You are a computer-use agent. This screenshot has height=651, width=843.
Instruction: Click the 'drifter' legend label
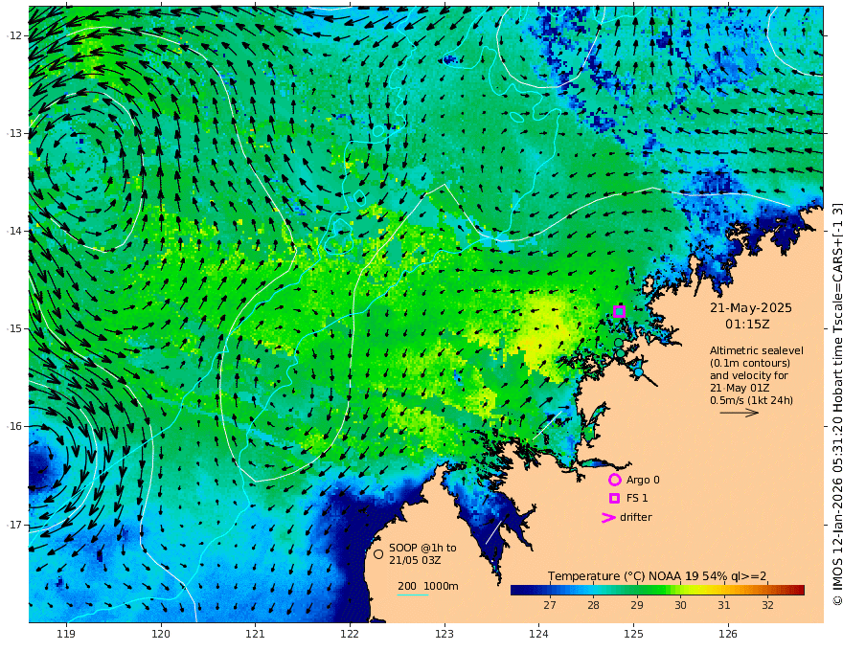(x=635, y=517)
